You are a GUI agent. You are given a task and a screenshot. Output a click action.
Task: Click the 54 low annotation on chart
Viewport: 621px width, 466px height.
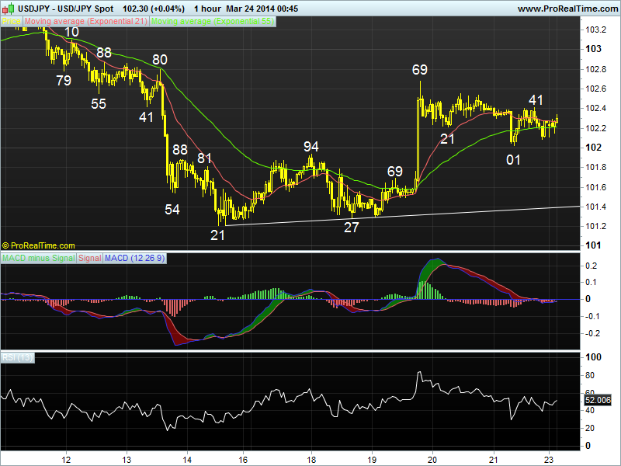click(x=172, y=210)
